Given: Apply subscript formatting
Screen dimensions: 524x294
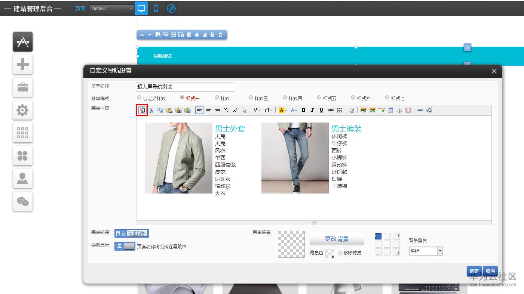Looking at the screenshot, I should click(226, 110).
